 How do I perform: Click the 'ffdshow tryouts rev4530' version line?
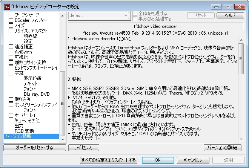coord(155,33)
